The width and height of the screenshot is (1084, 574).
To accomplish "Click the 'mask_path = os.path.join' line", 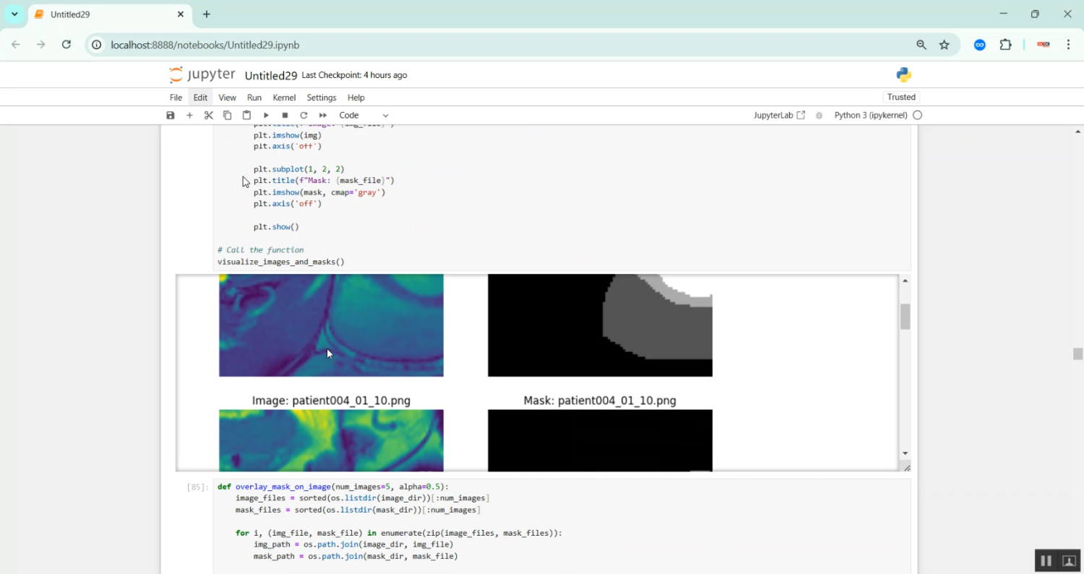I will 356,557.
